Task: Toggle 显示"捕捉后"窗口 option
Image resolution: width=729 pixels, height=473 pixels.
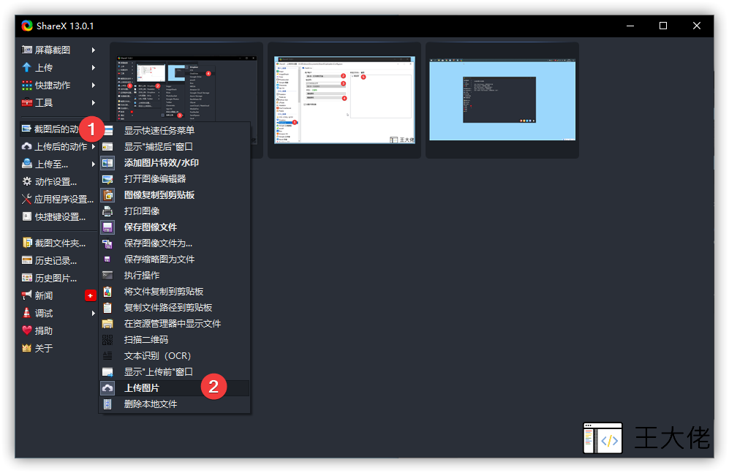Action: [174, 147]
